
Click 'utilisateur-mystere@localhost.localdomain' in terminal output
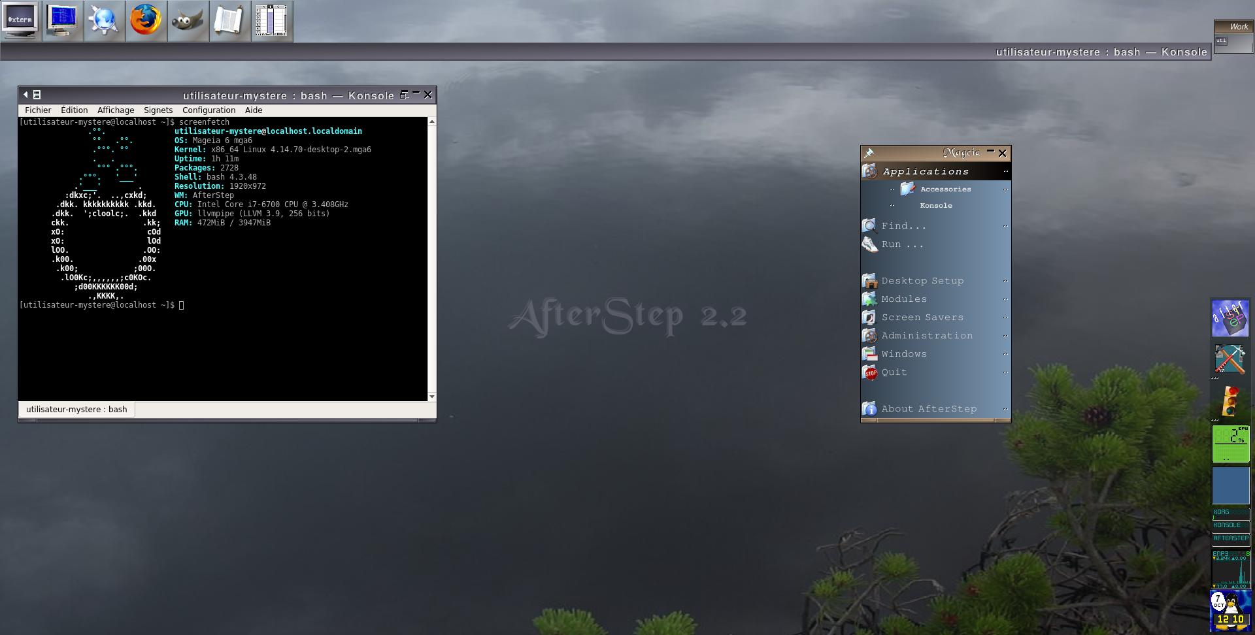pyautogui.click(x=268, y=131)
